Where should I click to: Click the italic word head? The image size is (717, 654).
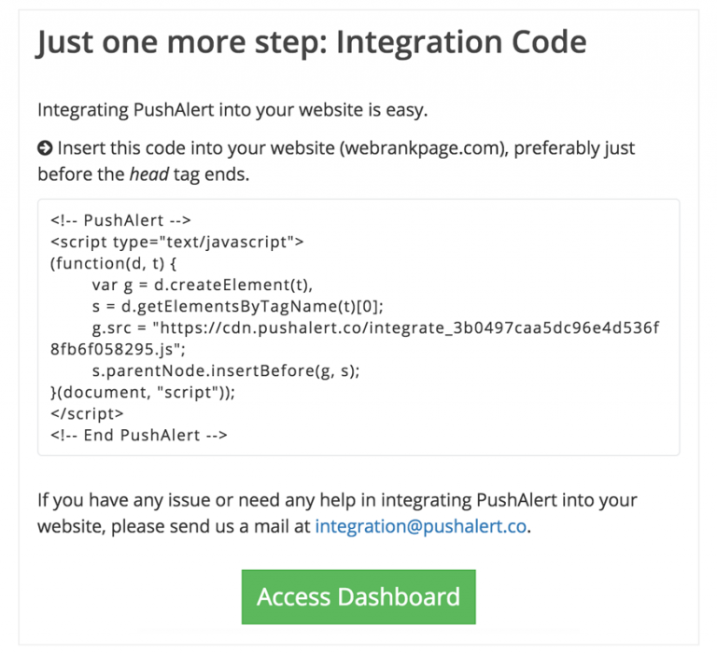[x=149, y=174]
